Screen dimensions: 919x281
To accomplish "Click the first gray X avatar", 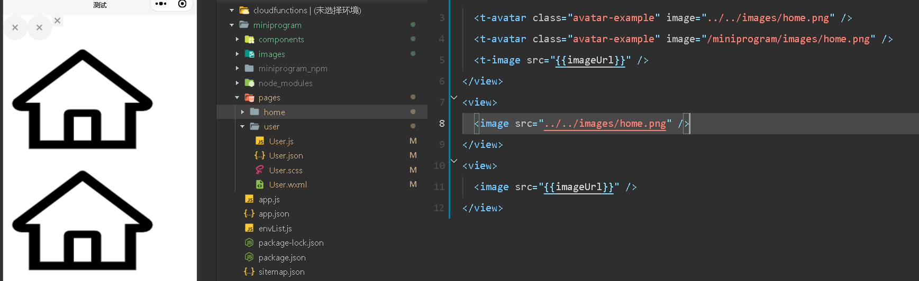I will [x=15, y=27].
